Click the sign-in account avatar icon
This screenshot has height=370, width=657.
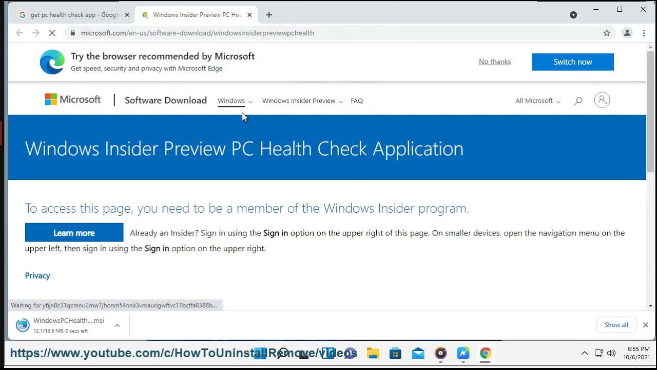click(x=602, y=100)
